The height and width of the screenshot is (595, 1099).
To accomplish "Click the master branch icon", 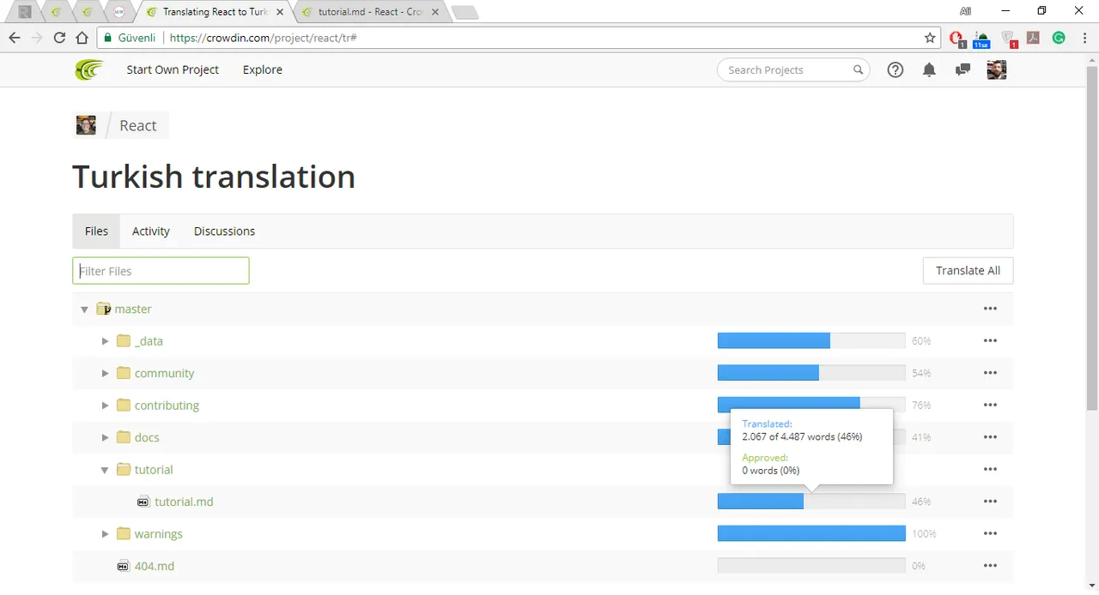I will point(103,309).
